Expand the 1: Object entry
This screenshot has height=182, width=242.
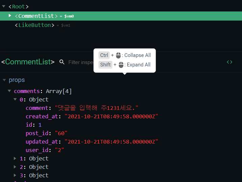(x=15, y=158)
